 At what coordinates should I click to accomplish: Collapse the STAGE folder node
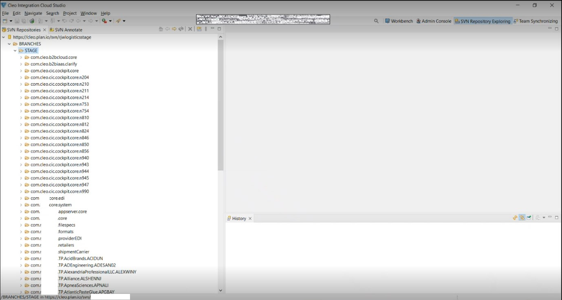click(x=15, y=50)
